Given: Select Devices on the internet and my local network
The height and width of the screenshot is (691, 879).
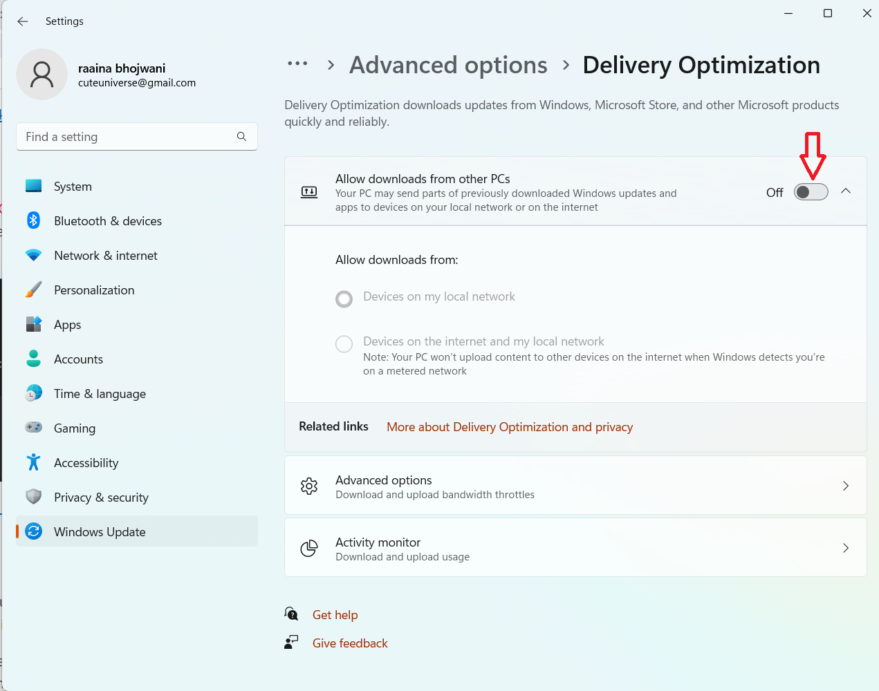Looking at the screenshot, I should pyautogui.click(x=344, y=343).
